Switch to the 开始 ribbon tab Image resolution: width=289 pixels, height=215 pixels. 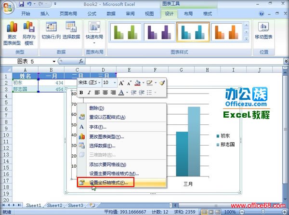point(26,13)
